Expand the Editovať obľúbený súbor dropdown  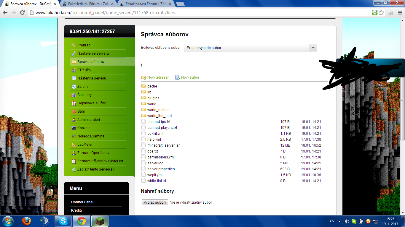[251, 48]
